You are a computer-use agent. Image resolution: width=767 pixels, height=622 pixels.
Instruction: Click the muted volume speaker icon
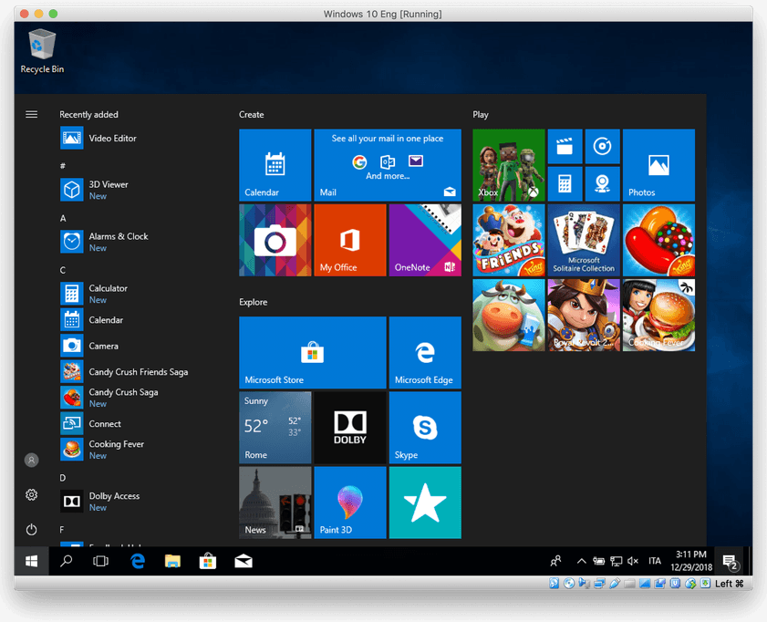[x=633, y=561]
